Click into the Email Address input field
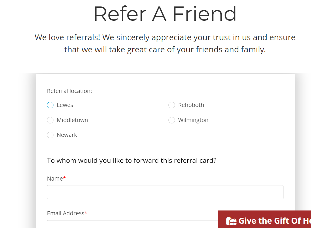Image resolution: width=311 pixels, height=228 pixels. point(133,224)
